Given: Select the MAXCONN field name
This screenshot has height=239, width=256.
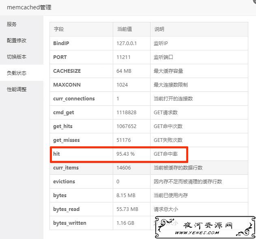Looking at the screenshot, I should tap(67, 85).
